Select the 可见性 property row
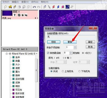Image resolution: width=107 pixels, height=98 pixels. tap(17, 90)
